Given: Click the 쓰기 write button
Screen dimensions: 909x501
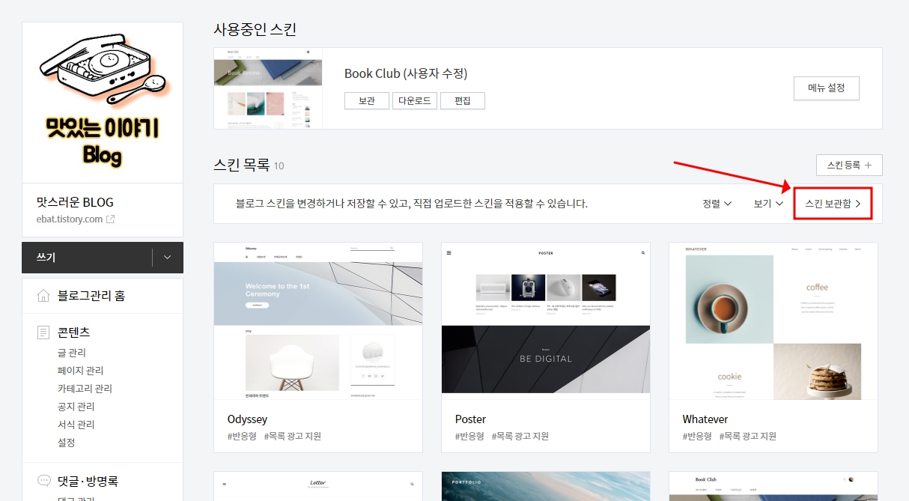Looking at the screenshot, I should (x=87, y=258).
